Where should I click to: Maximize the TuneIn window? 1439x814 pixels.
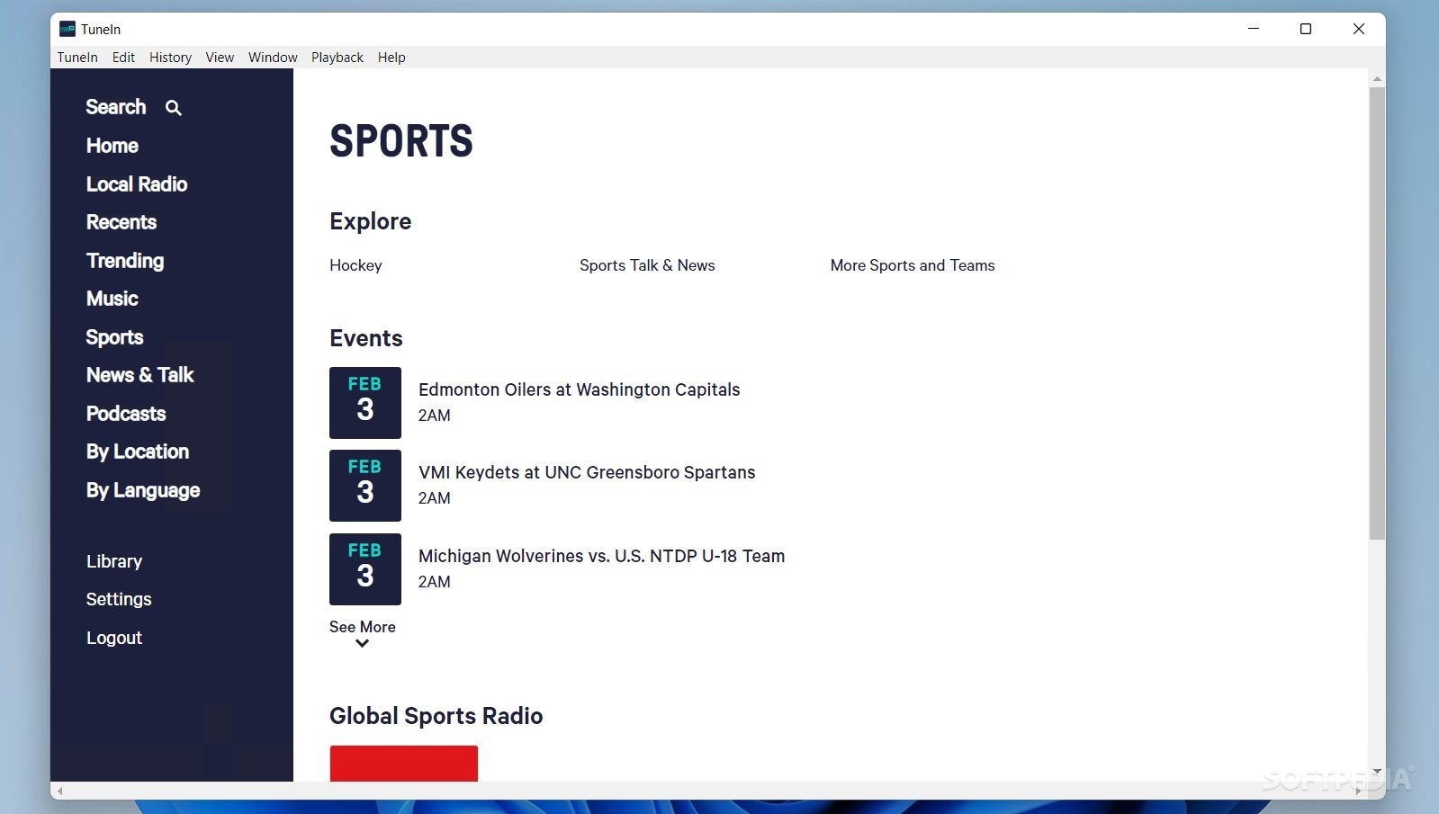pos(1306,29)
